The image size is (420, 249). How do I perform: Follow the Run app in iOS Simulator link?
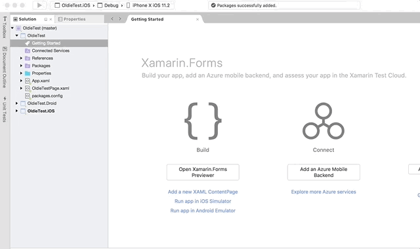[x=203, y=201]
